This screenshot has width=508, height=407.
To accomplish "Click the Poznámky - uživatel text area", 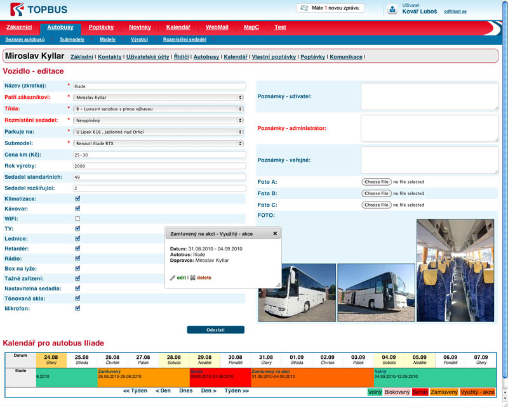I will pyautogui.click(x=430, y=96).
